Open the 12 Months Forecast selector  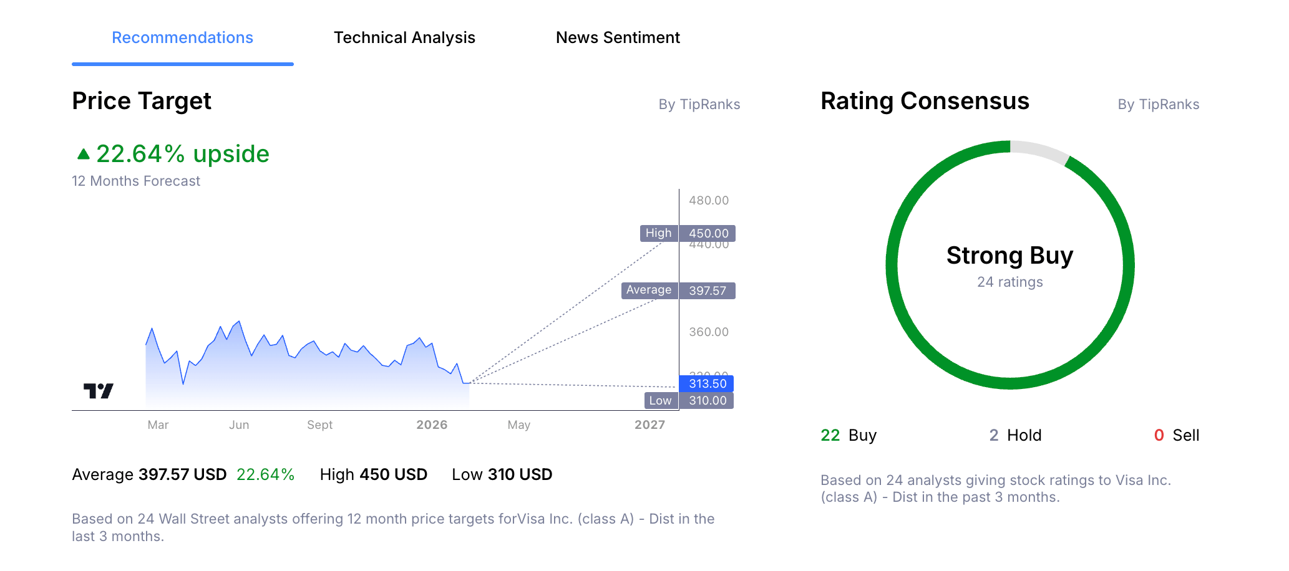[x=135, y=181]
